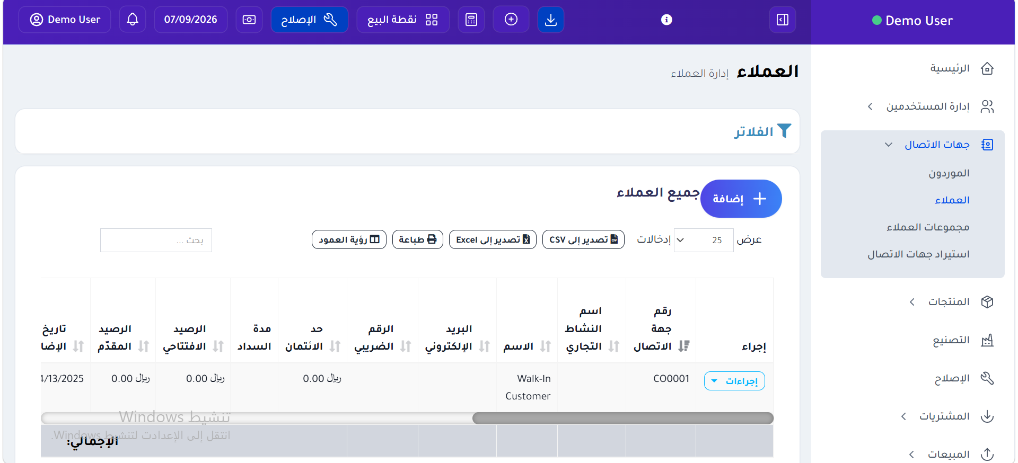1018x463 pixels.
Task: Expand the الفلاتر filters panel
Action: (762, 131)
